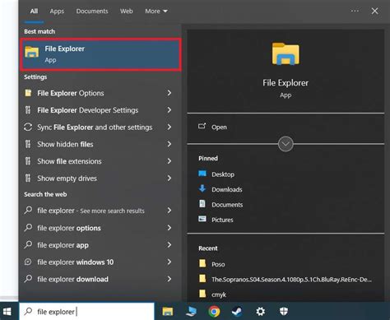Open Windows Security shield icon

(x=284, y=312)
